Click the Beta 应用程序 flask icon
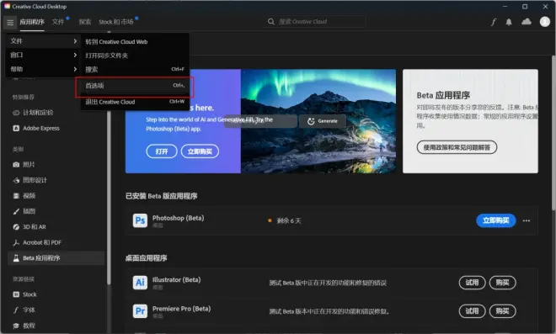This screenshot has height=334, width=556. pos(16,257)
